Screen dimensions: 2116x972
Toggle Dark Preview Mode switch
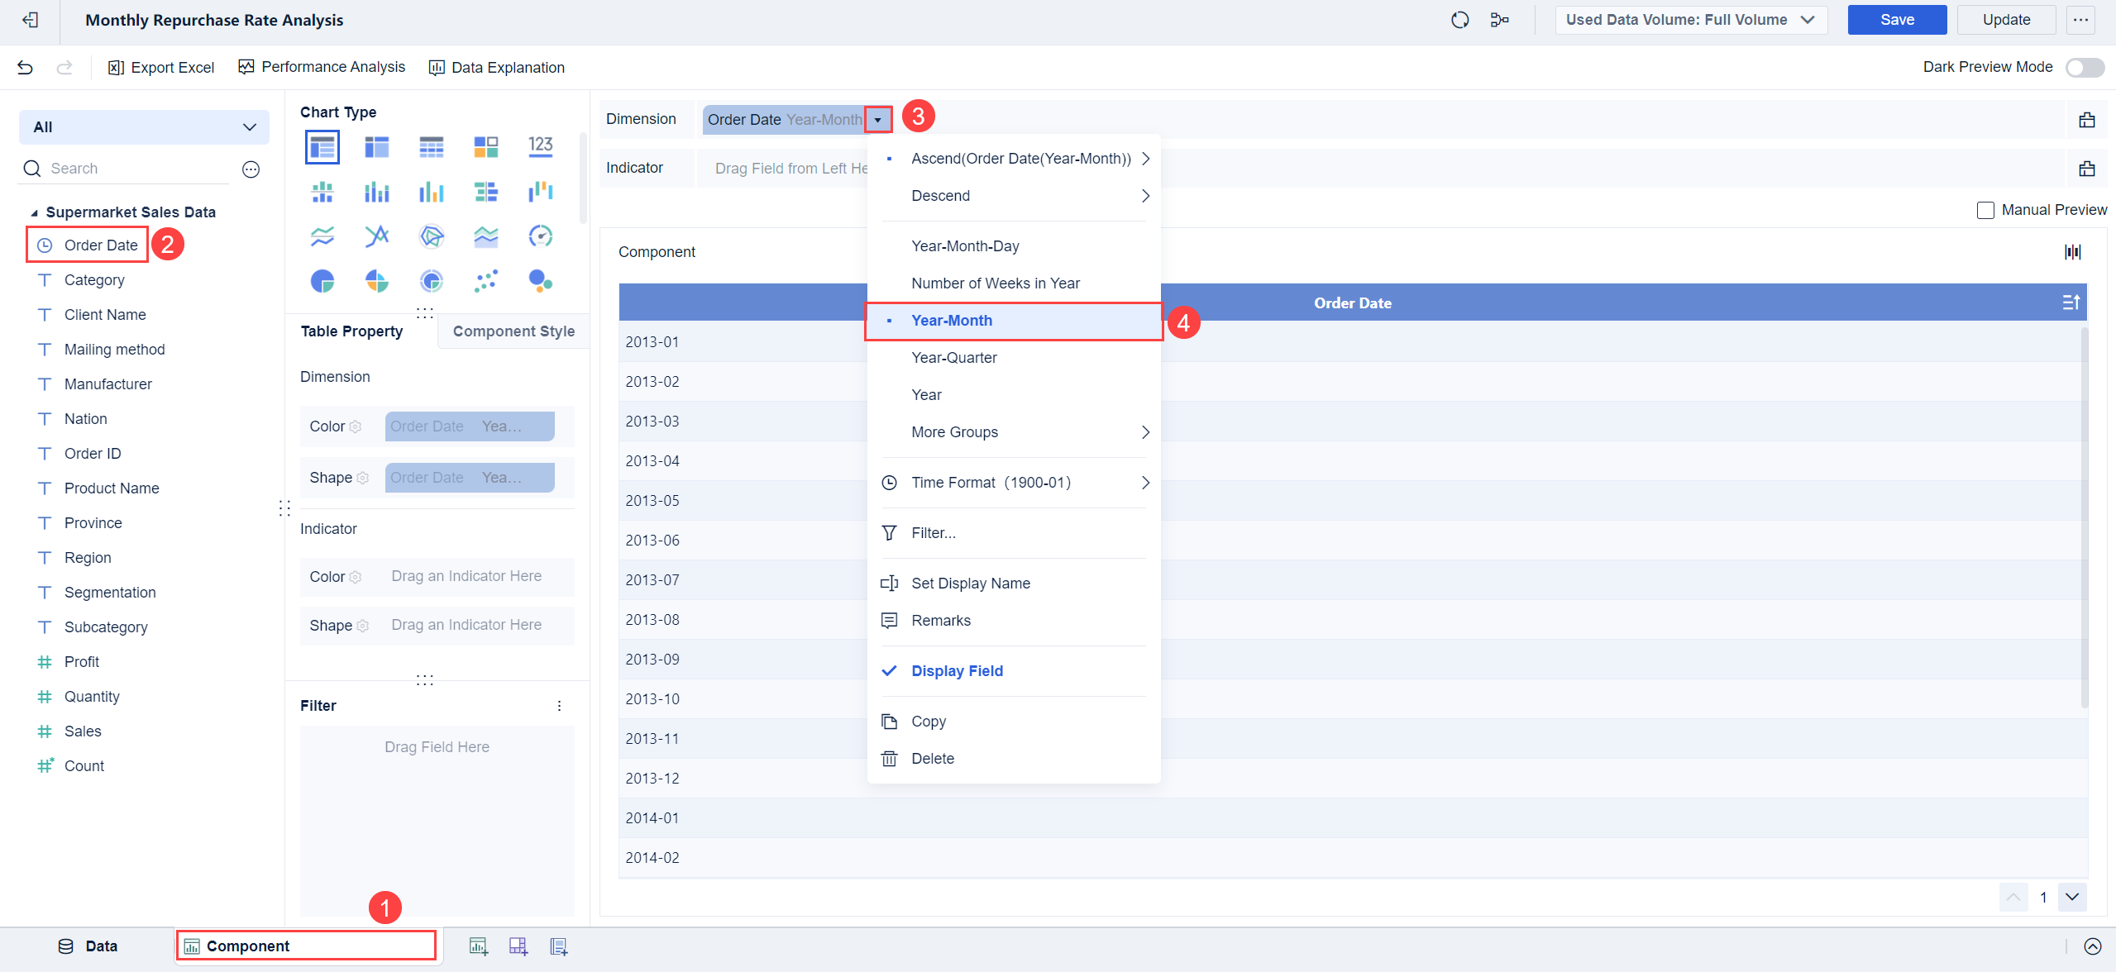2085,68
